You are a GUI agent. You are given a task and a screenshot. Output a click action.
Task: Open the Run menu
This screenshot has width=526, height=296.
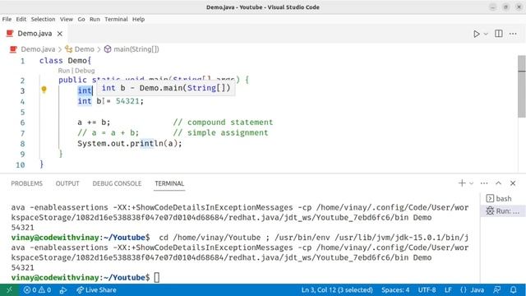pyautogui.click(x=95, y=19)
